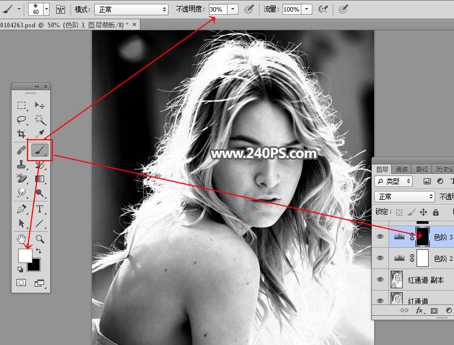454x345 pixels.
Task: Click the Zoom magnifier tool
Action: [40, 239]
